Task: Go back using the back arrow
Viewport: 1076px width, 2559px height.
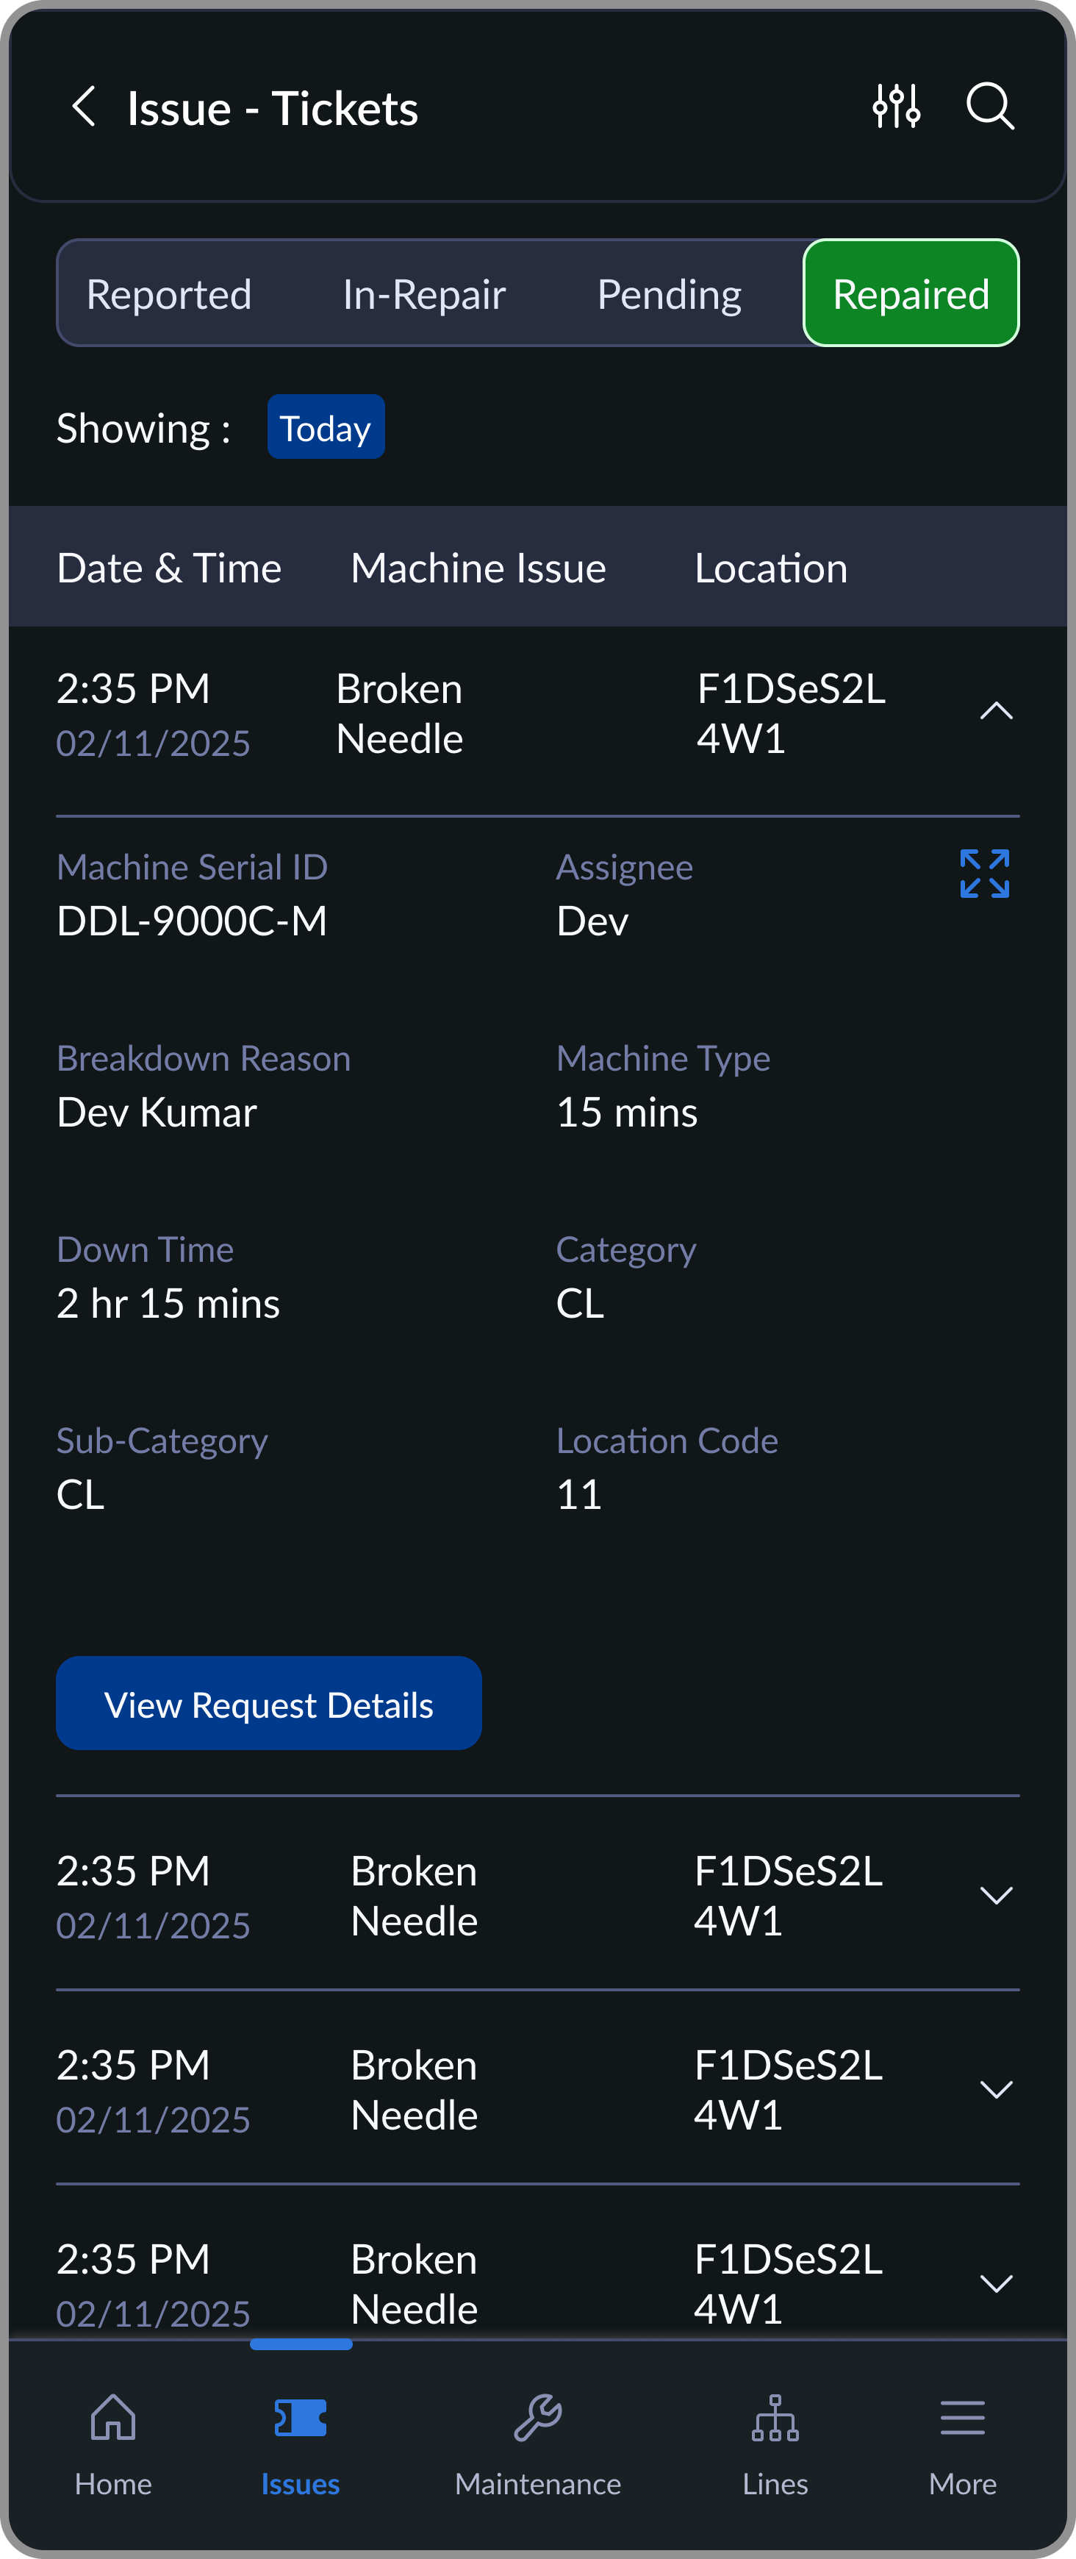Action: pyautogui.click(x=85, y=107)
